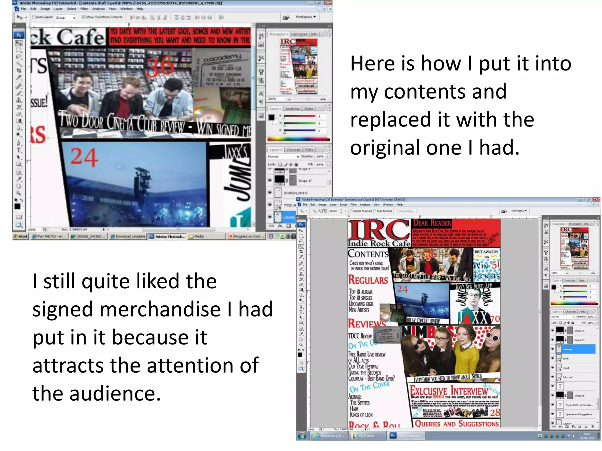Select the Lasso tool in the 100% window
The height and width of the screenshot is (451, 602).
point(301,241)
